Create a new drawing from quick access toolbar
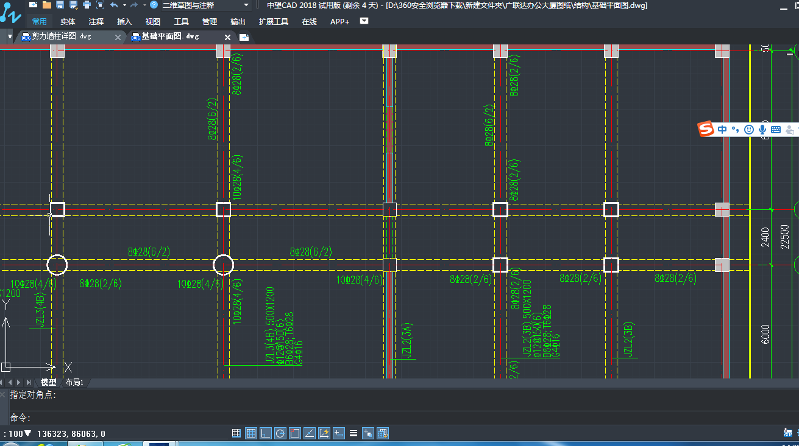The width and height of the screenshot is (799, 446). tap(34, 5)
